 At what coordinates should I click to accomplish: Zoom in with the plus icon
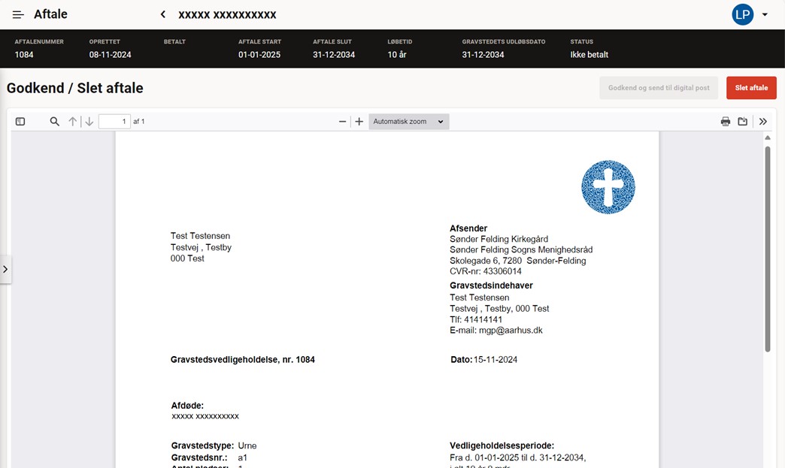coord(359,122)
